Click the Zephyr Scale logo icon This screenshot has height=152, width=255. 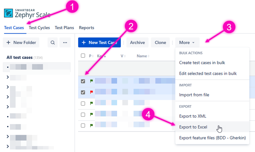coord(8,13)
